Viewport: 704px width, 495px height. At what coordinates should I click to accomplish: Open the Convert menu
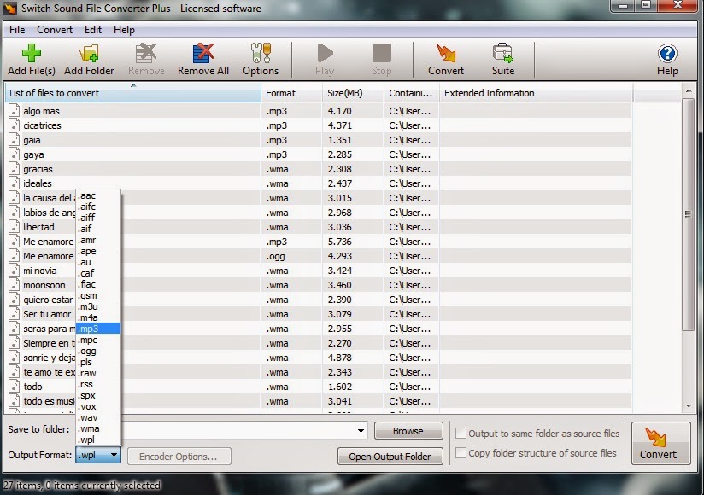55,30
